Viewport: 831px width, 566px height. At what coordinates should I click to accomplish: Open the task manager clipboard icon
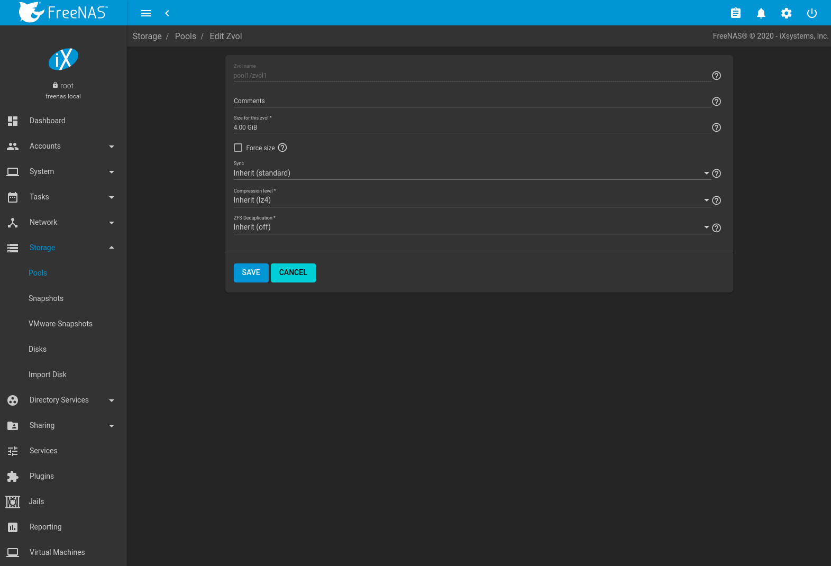[735, 13]
